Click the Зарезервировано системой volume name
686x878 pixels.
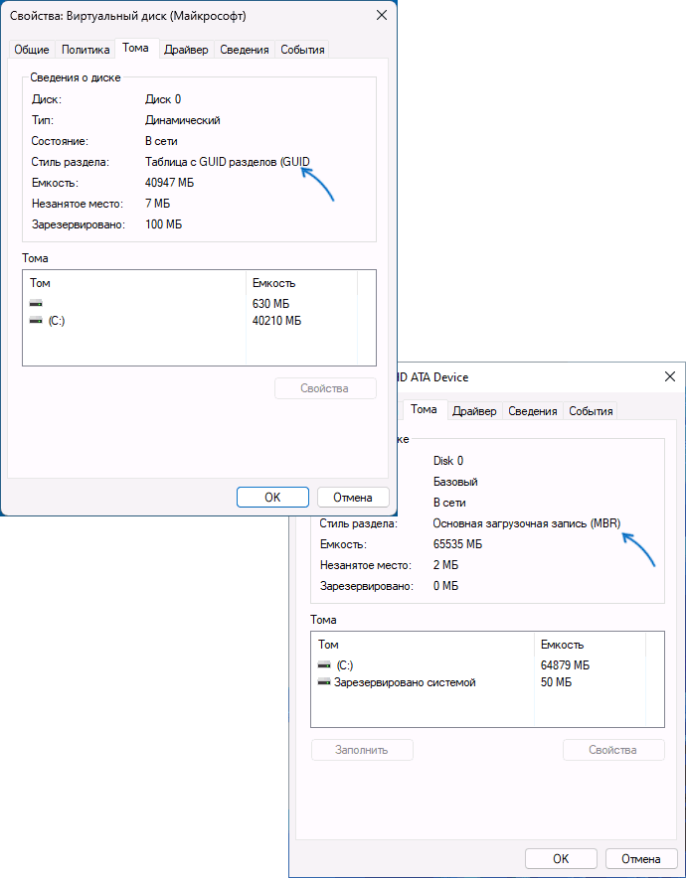pos(405,682)
